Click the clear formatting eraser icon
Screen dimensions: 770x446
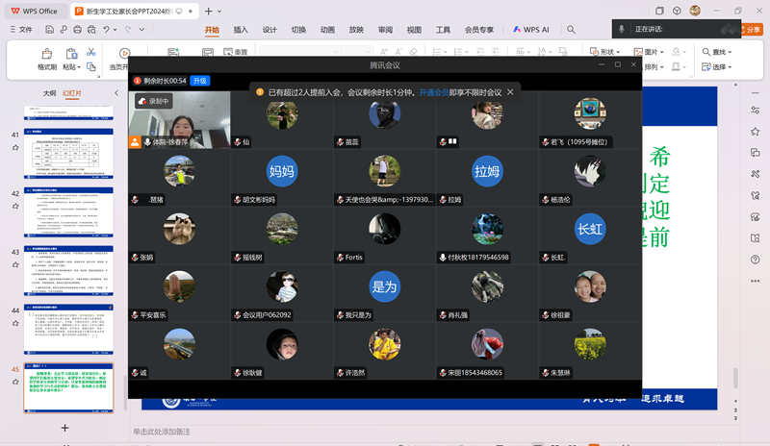(413, 52)
